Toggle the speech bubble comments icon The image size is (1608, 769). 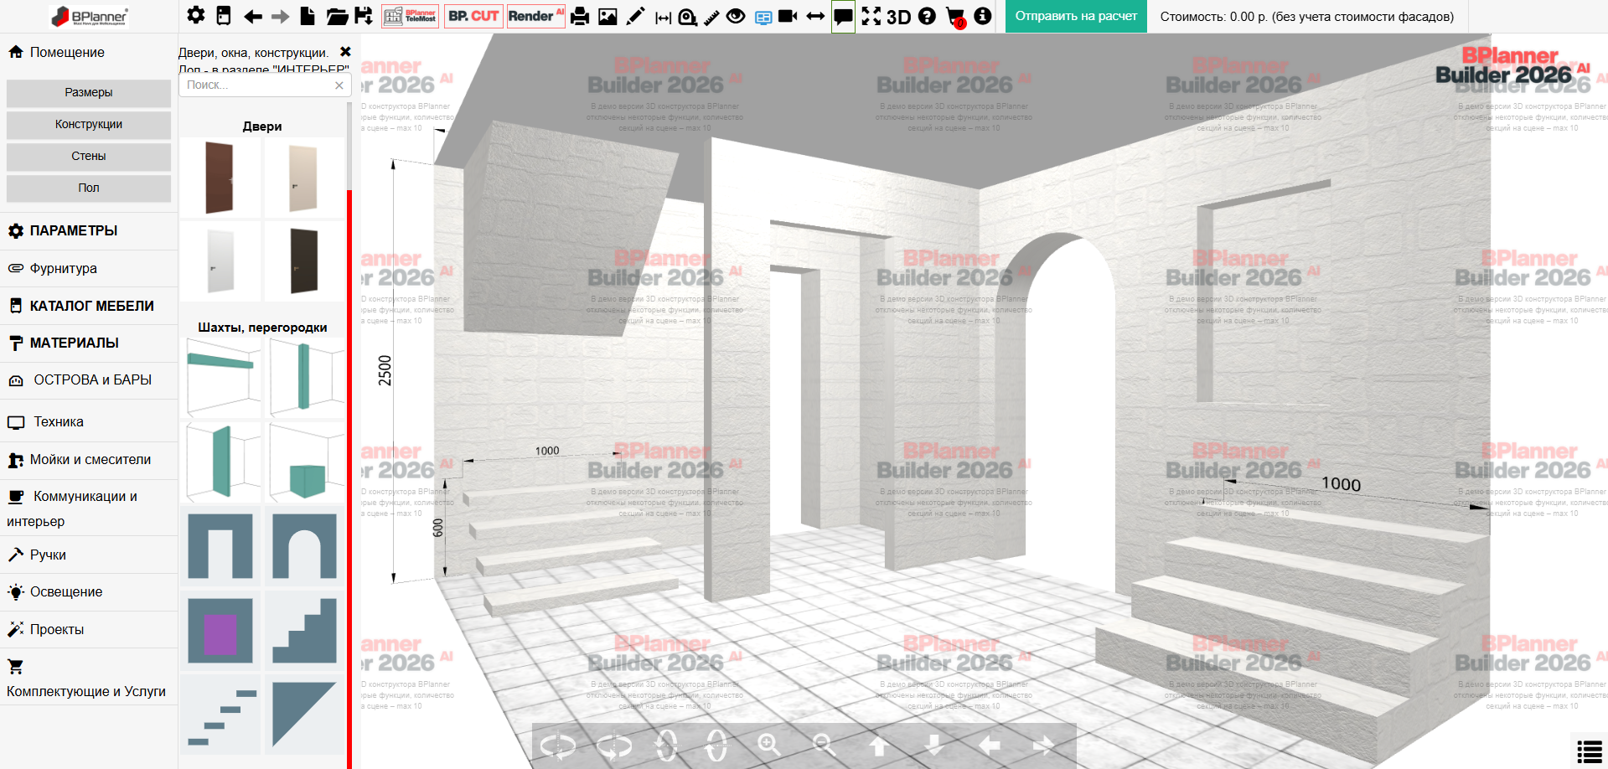tap(843, 17)
